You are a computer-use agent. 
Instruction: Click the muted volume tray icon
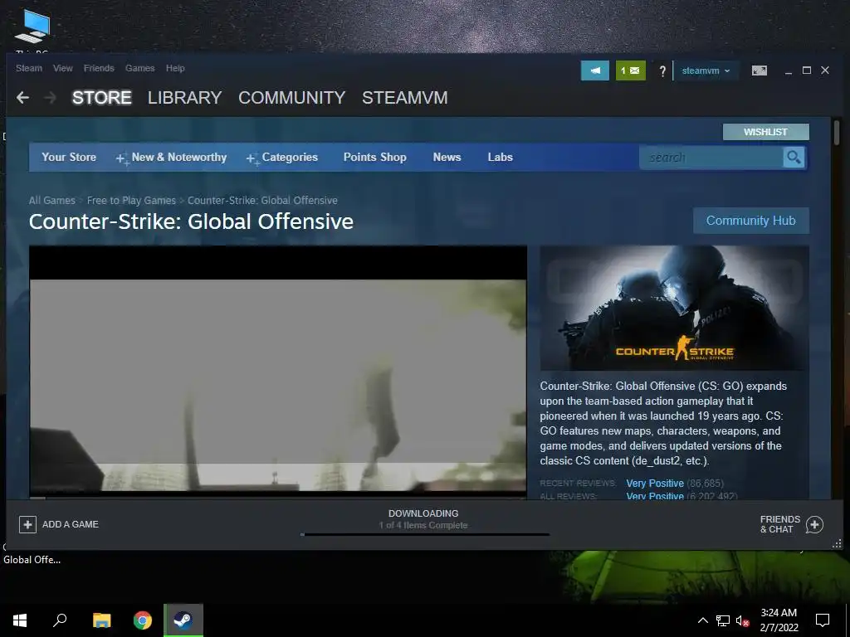[x=742, y=620]
